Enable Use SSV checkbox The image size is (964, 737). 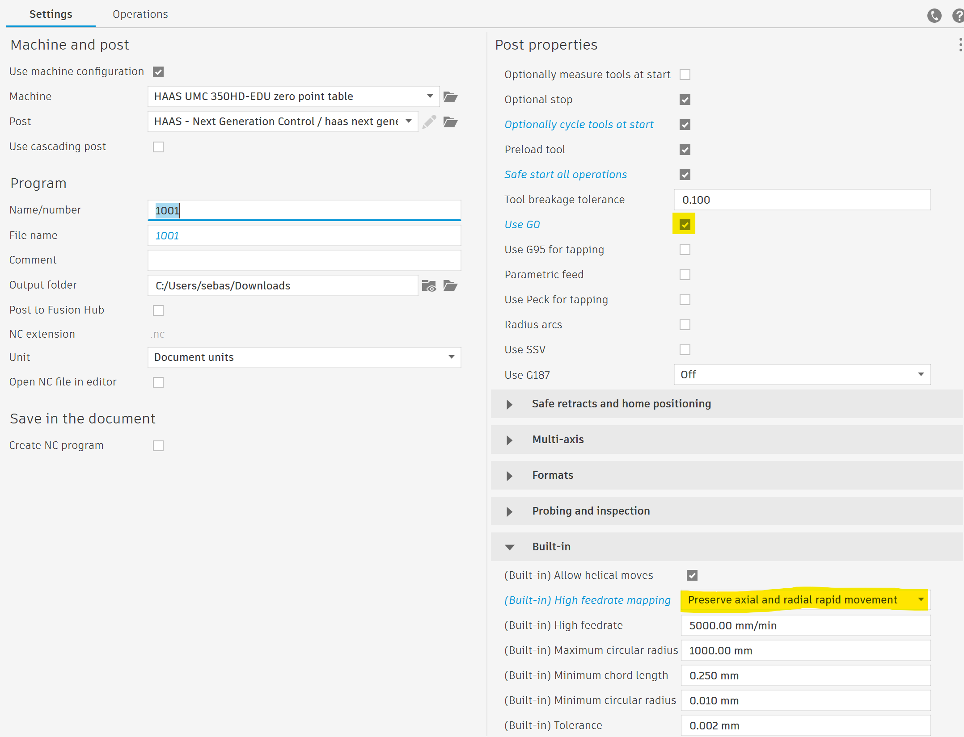coord(685,350)
